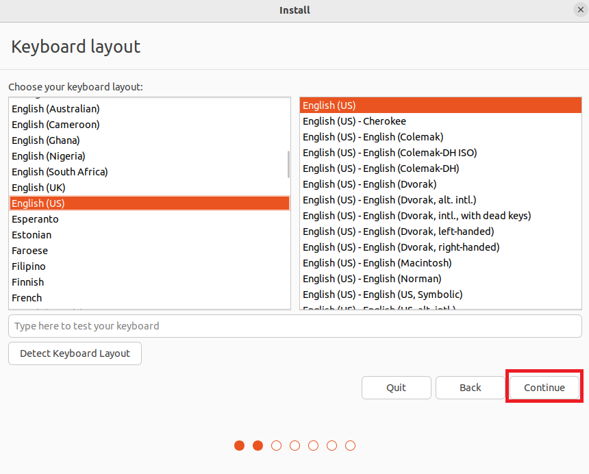The height and width of the screenshot is (474, 589).
Task: Select Dvorak right-handed variant
Action: coord(440,247)
